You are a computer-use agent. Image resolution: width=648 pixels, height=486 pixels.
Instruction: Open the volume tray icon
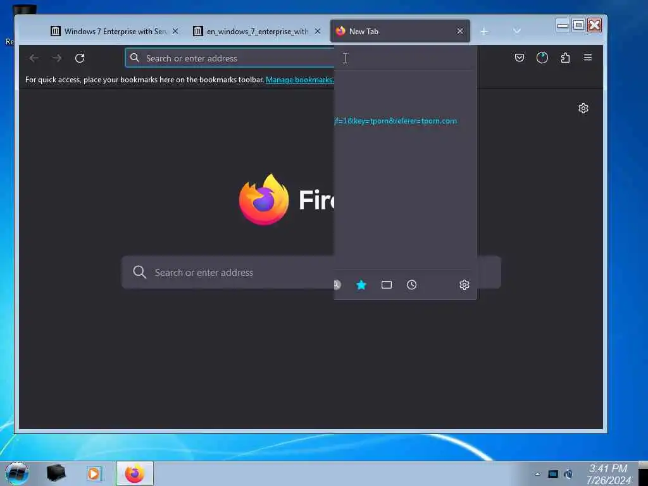point(568,474)
